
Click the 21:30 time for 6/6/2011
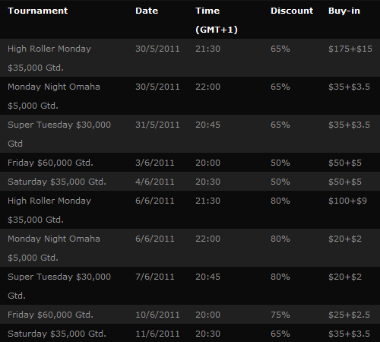point(207,201)
